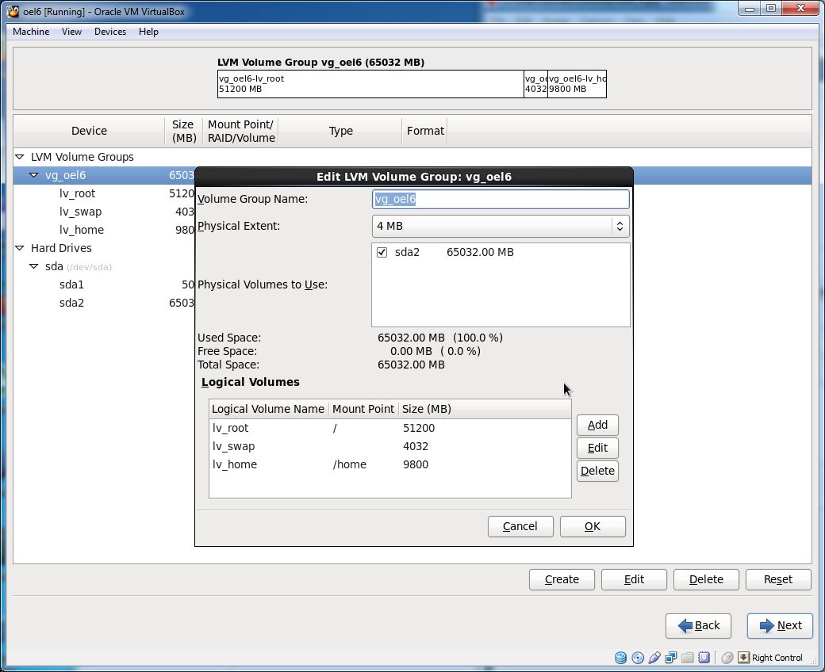Open the Machine menu
Screen dimensions: 825x672
click(x=31, y=32)
